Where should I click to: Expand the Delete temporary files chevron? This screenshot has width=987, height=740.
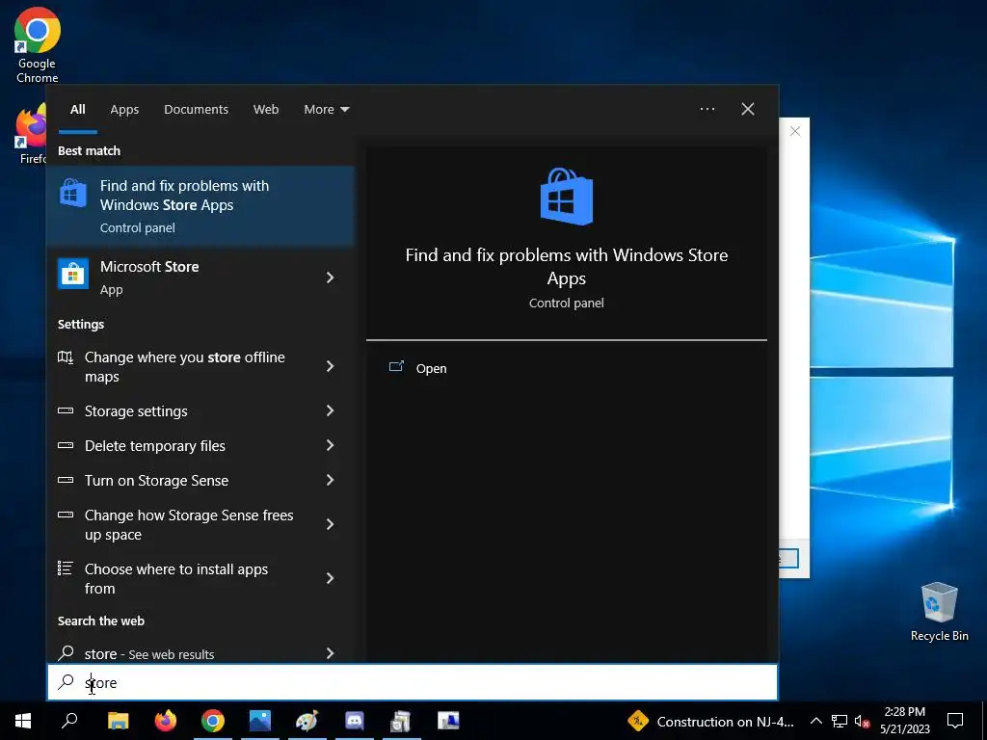[330, 445]
